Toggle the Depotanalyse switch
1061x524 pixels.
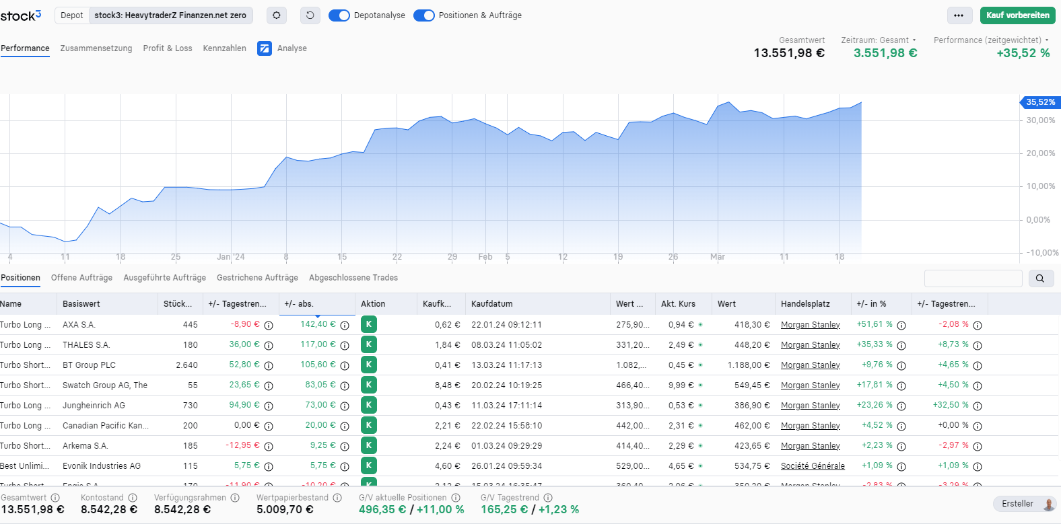tap(339, 15)
